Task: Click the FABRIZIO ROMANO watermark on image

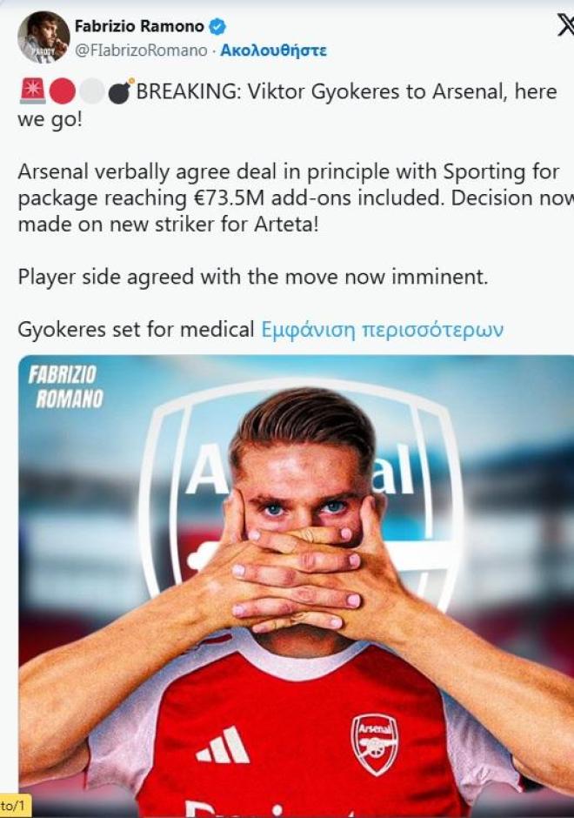Action: click(66, 386)
